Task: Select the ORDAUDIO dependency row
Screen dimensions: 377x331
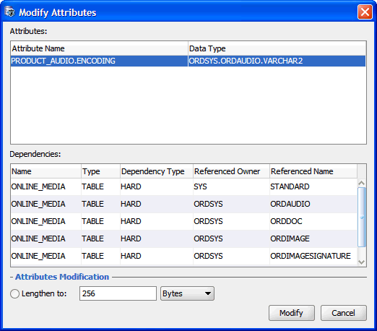Action: 184,204
